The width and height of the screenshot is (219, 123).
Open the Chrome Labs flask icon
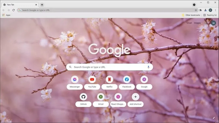point(205,10)
